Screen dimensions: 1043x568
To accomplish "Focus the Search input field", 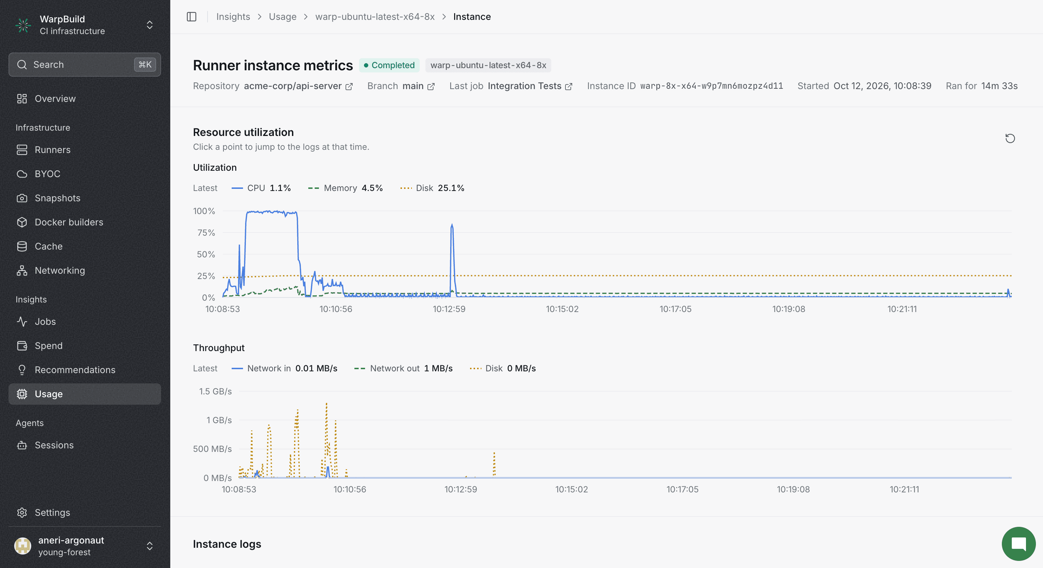I will coord(85,64).
